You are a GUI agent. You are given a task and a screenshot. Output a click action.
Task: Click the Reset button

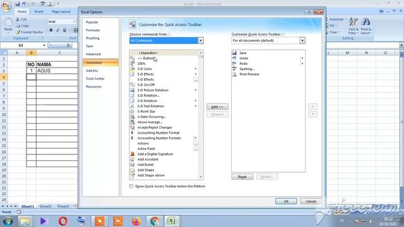pos(242,177)
